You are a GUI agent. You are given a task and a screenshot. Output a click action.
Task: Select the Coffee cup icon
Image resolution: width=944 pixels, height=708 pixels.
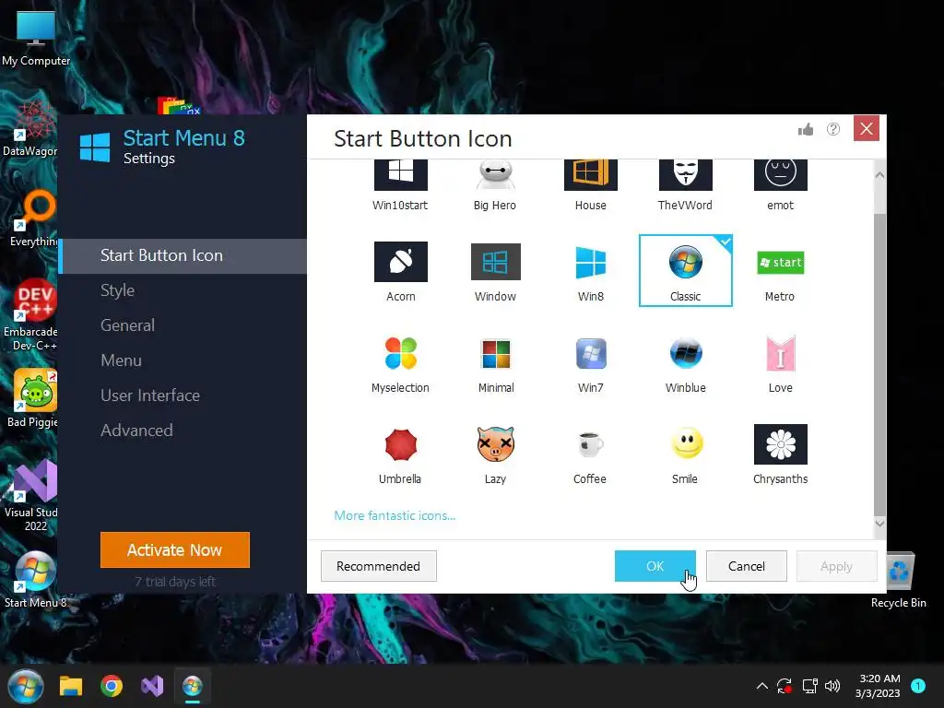tap(590, 454)
